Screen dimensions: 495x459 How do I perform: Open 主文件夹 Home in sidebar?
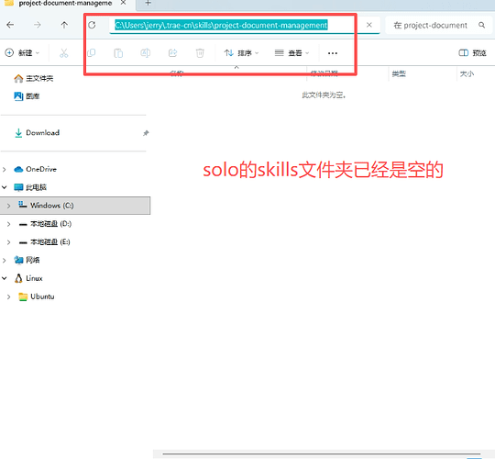[34, 78]
